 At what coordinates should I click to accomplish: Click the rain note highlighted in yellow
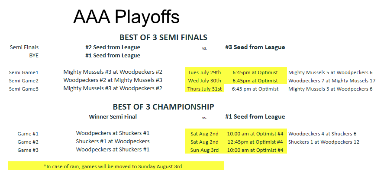pos(116,166)
